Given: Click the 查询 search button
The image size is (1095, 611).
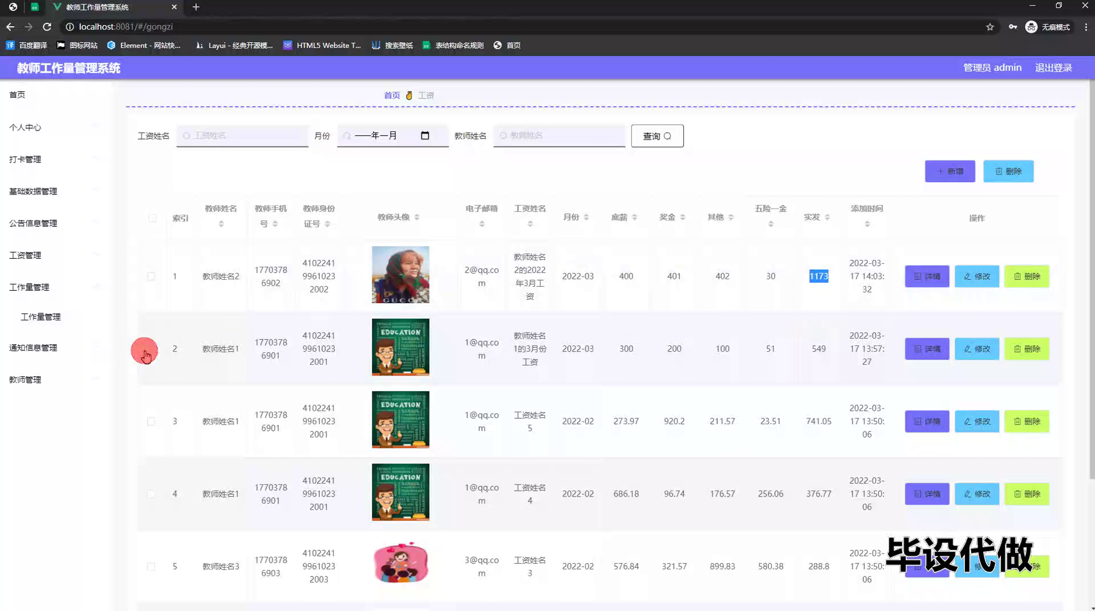Looking at the screenshot, I should pyautogui.click(x=657, y=136).
